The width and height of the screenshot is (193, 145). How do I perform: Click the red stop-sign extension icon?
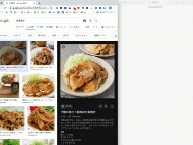pos(78,8)
